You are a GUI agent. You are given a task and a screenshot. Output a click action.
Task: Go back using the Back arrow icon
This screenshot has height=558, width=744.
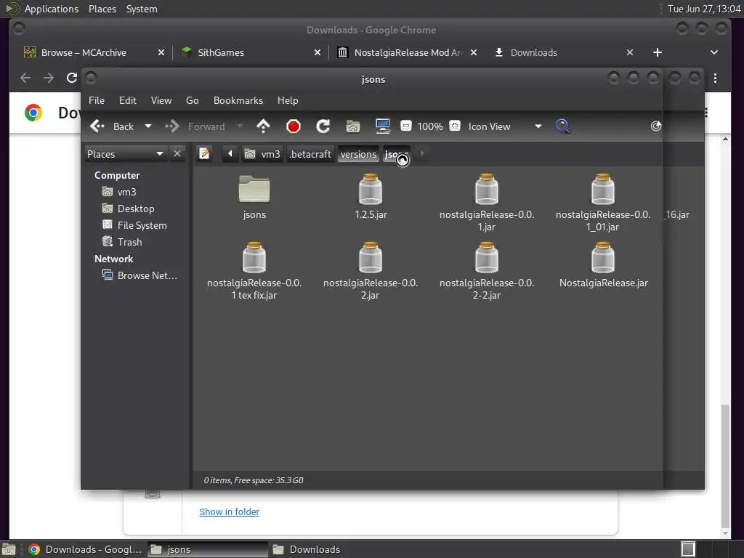click(x=97, y=126)
